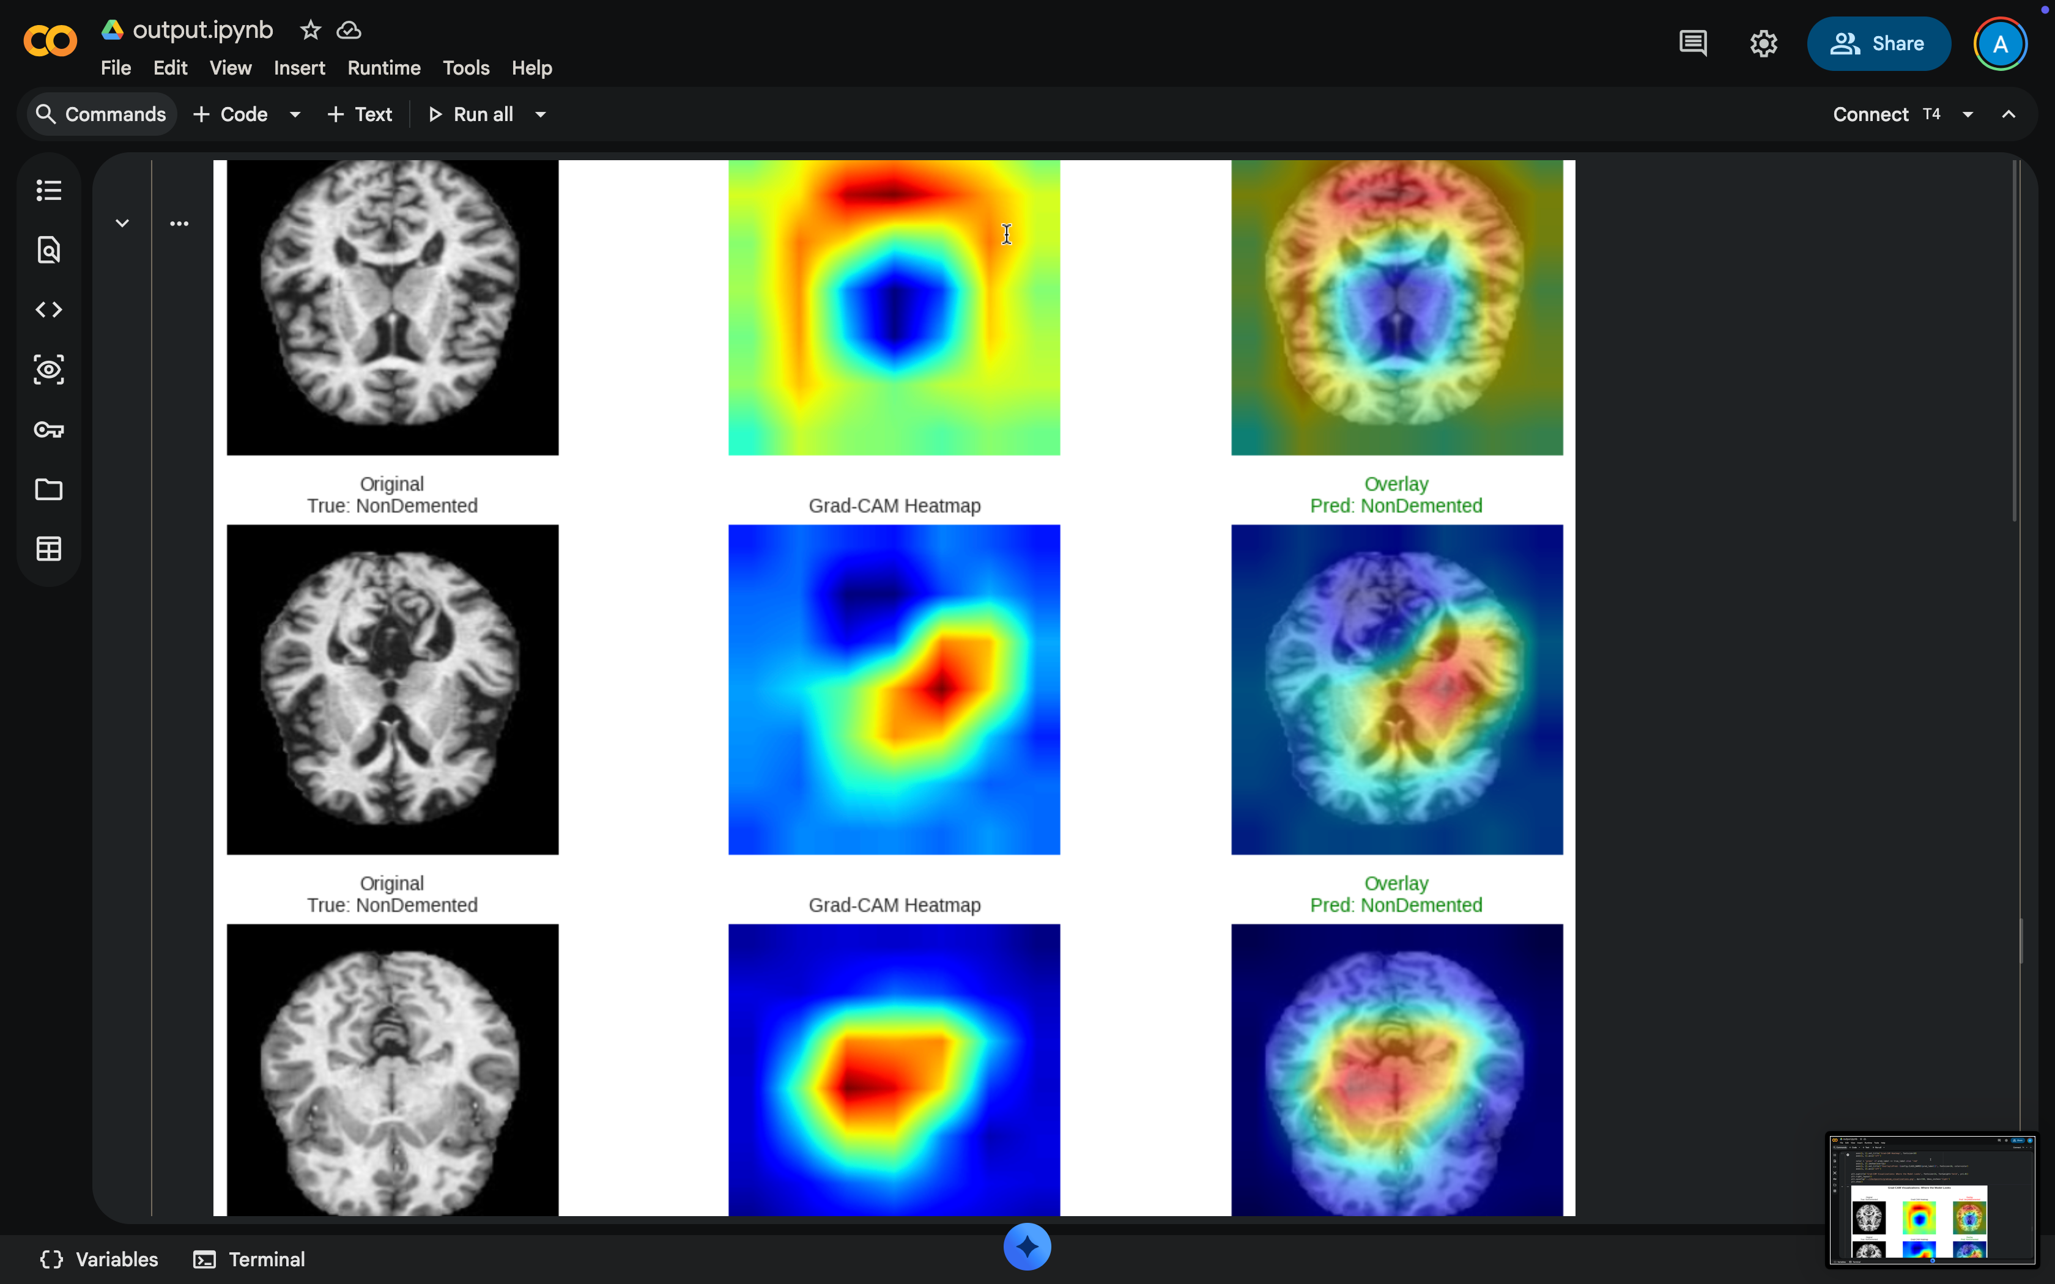Open find and replace sidebar icon

click(48, 249)
